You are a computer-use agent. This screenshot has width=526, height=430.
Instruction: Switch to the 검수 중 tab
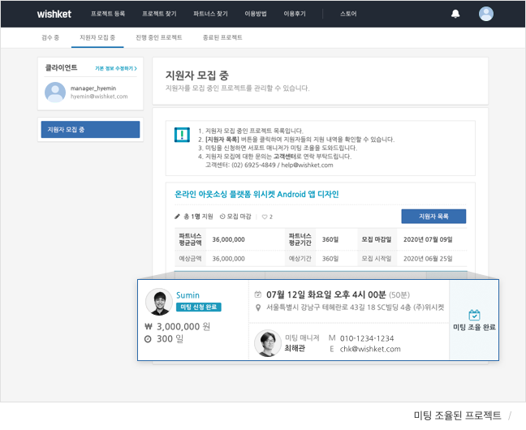tap(50, 37)
